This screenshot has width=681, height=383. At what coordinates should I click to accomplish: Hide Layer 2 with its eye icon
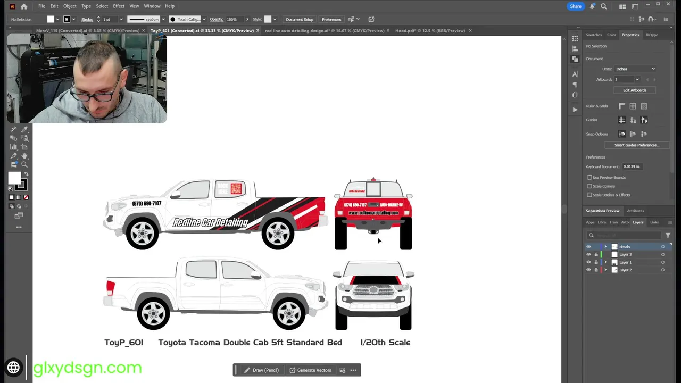[588, 270]
